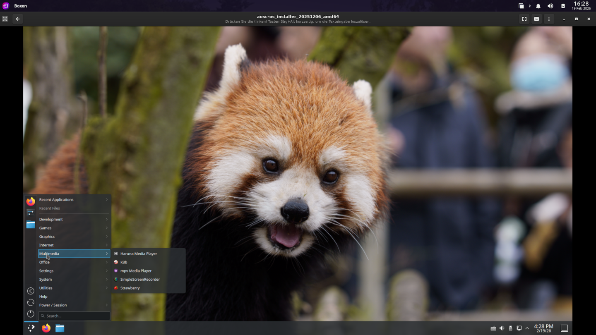
Task: Click the back arrow button in the Boxen header
Action: tap(17, 19)
